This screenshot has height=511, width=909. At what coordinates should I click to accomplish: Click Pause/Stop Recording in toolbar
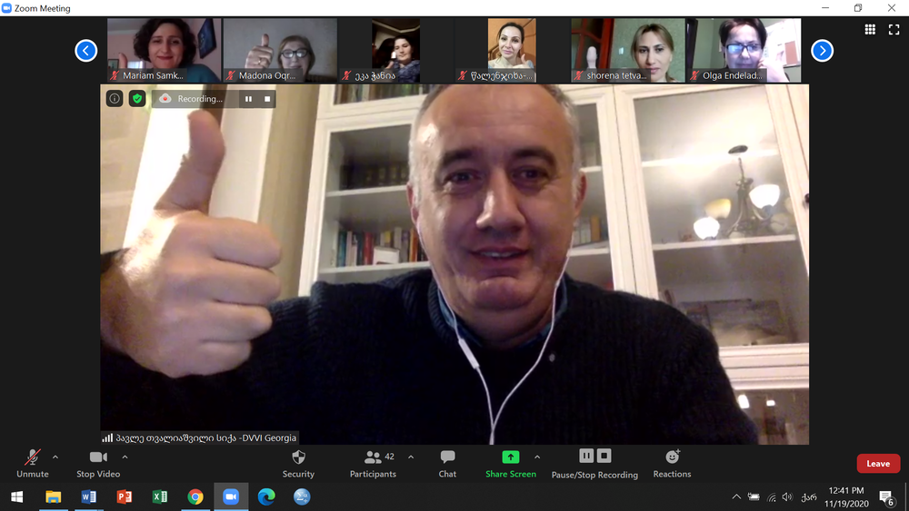click(x=594, y=463)
